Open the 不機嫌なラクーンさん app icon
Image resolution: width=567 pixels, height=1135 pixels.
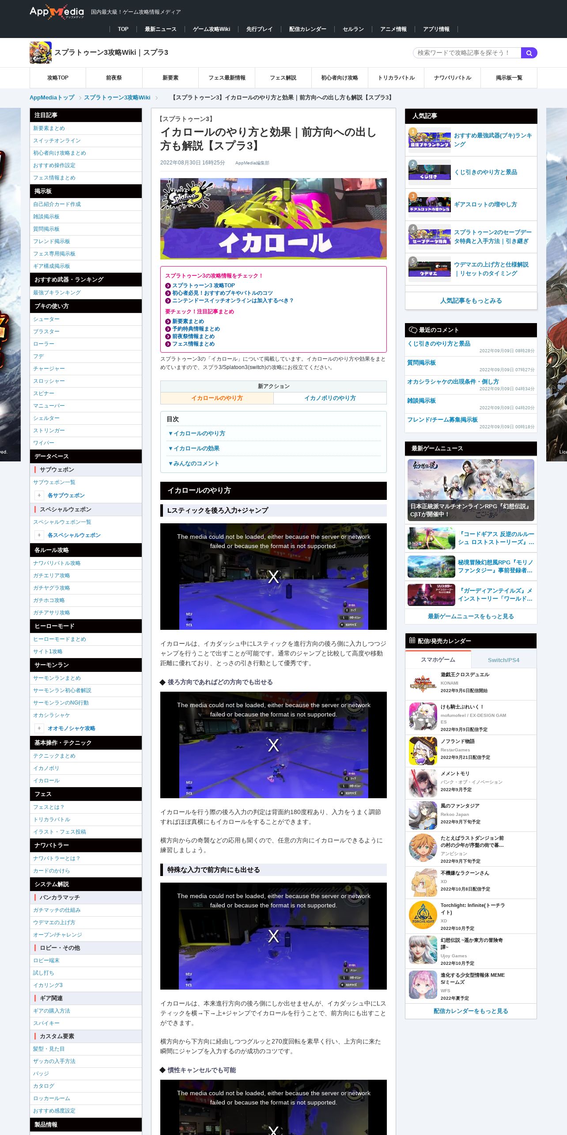tap(423, 882)
